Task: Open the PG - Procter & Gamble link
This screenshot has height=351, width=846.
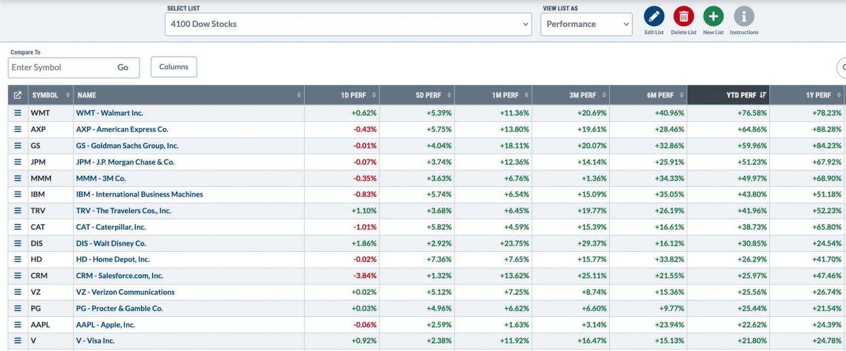Action: pyautogui.click(x=120, y=309)
